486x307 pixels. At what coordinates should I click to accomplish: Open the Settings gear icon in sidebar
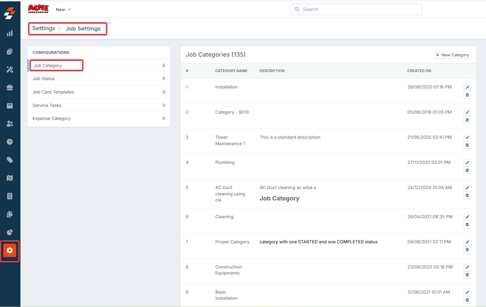click(x=10, y=250)
